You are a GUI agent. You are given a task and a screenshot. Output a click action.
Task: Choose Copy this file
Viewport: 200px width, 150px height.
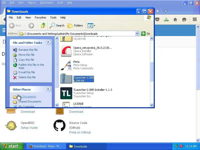(26, 60)
